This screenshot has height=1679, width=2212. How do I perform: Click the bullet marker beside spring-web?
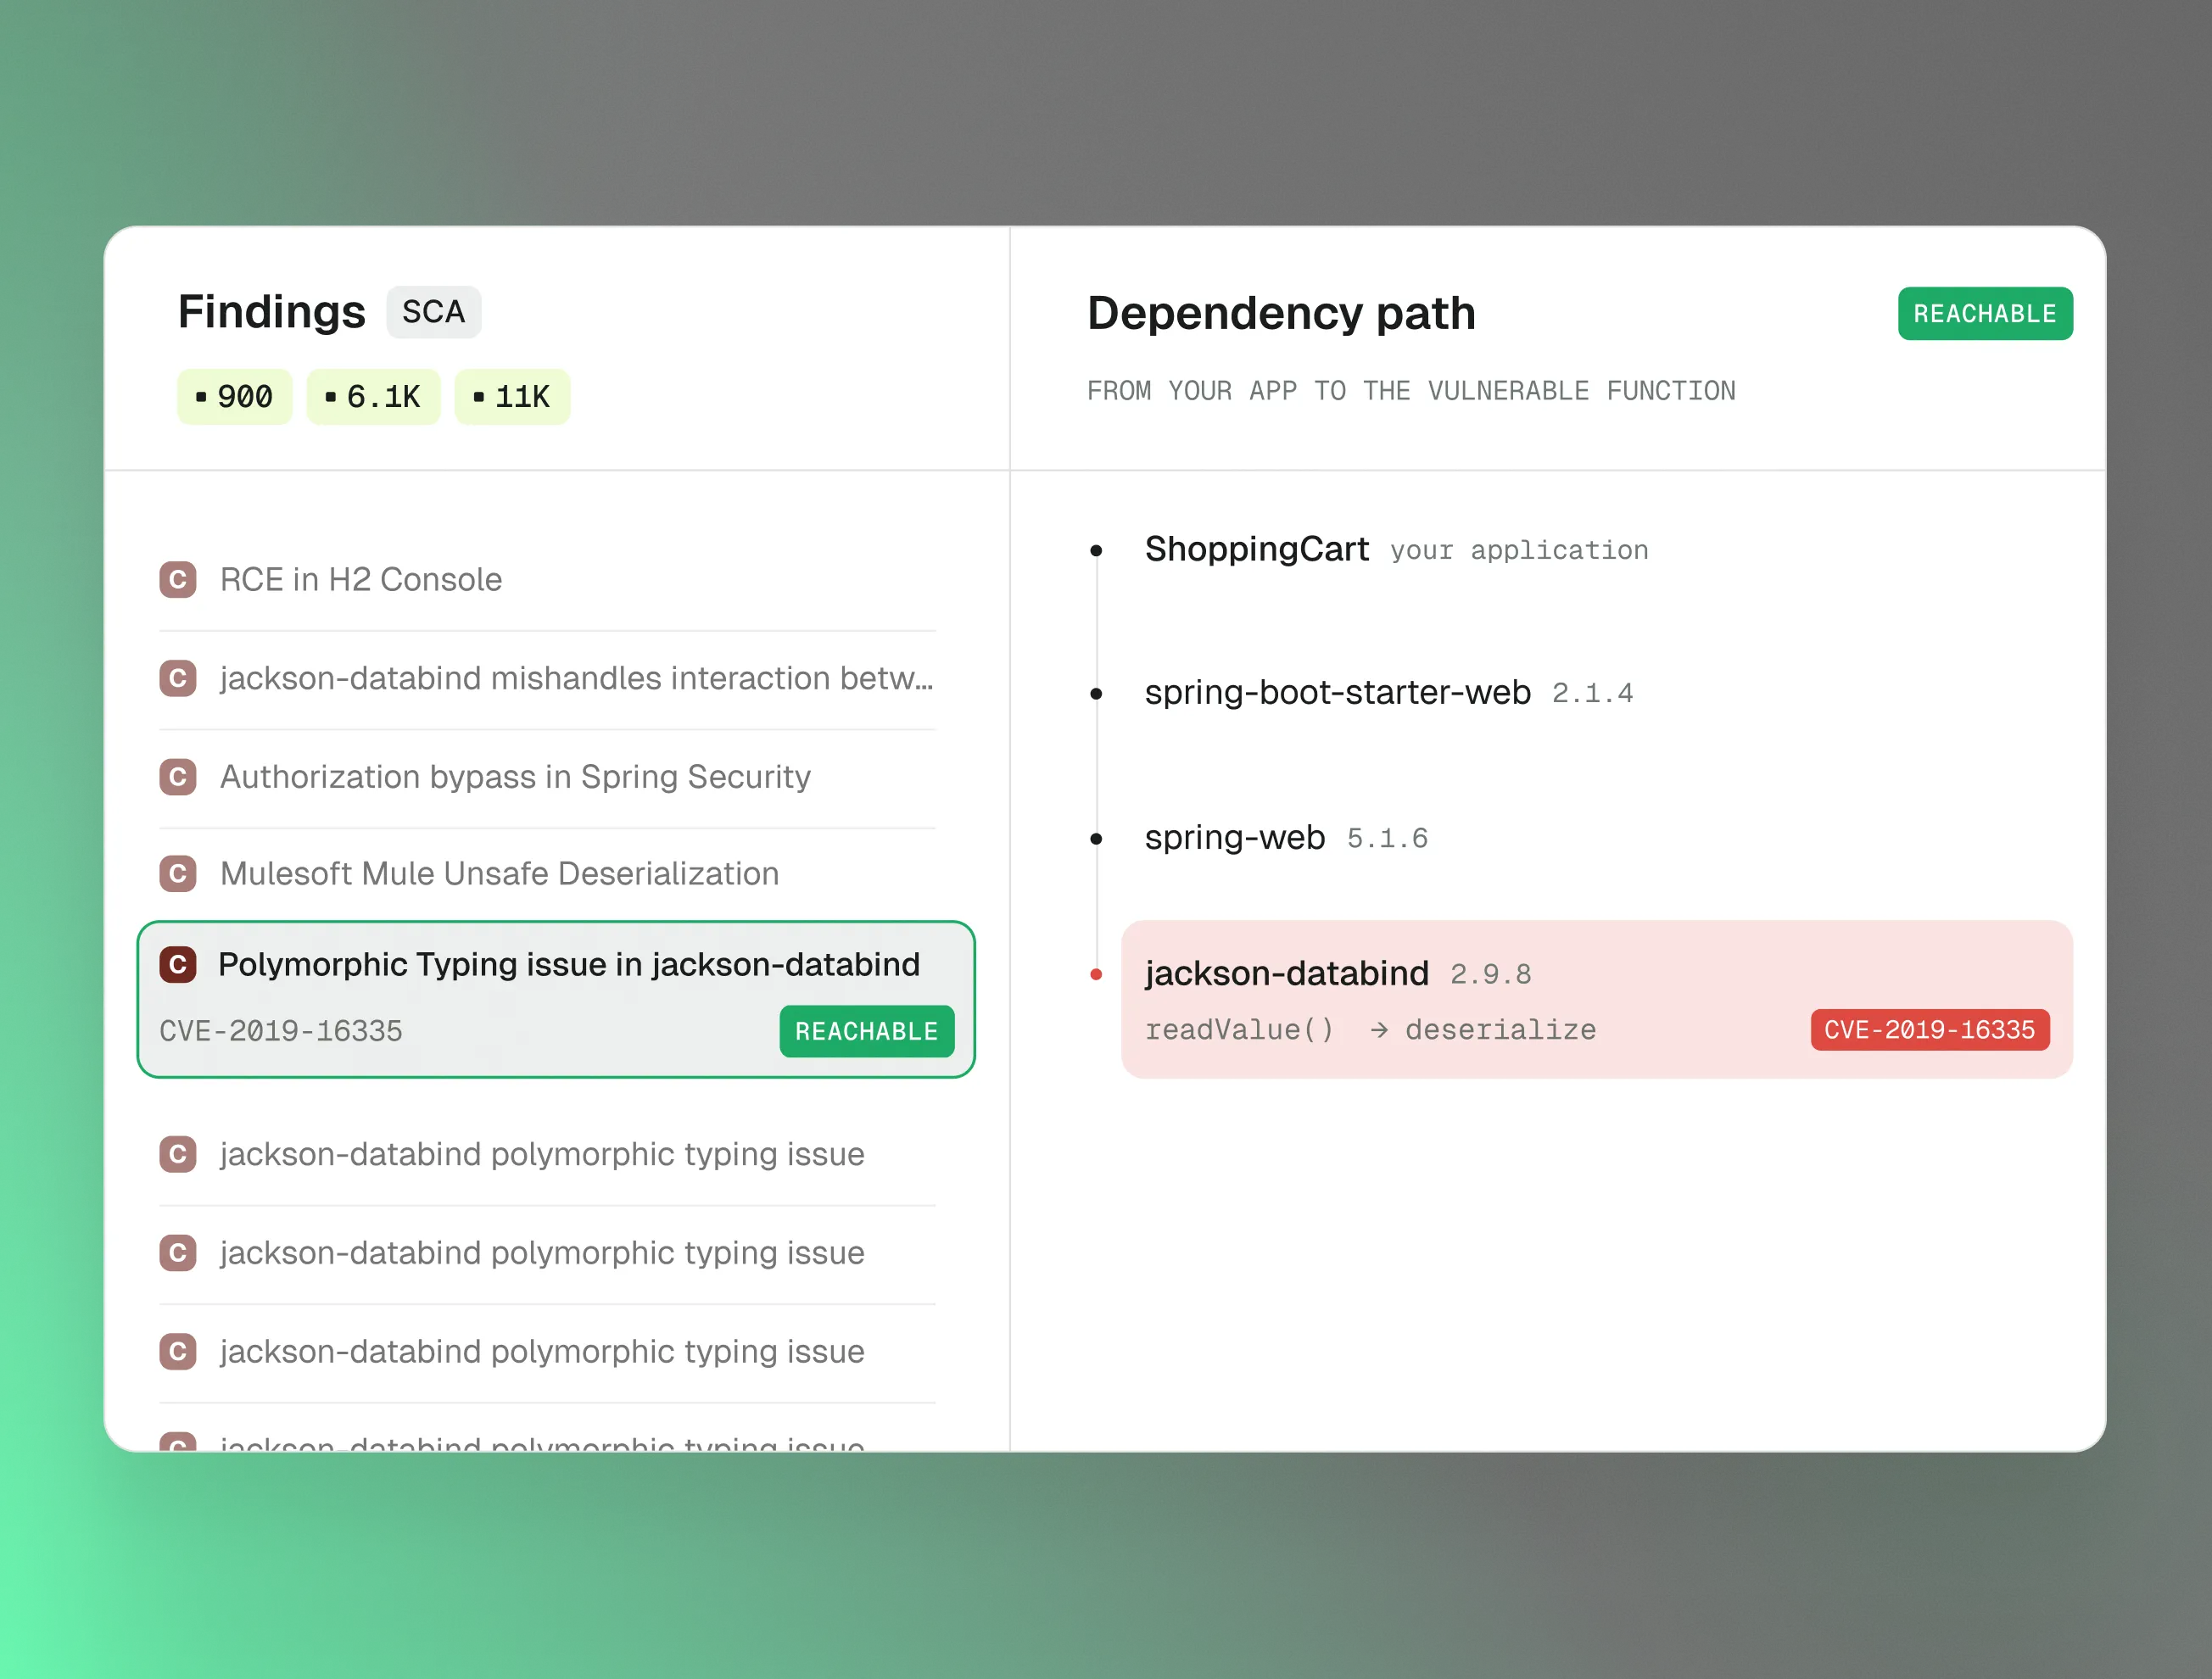point(1096,839)
